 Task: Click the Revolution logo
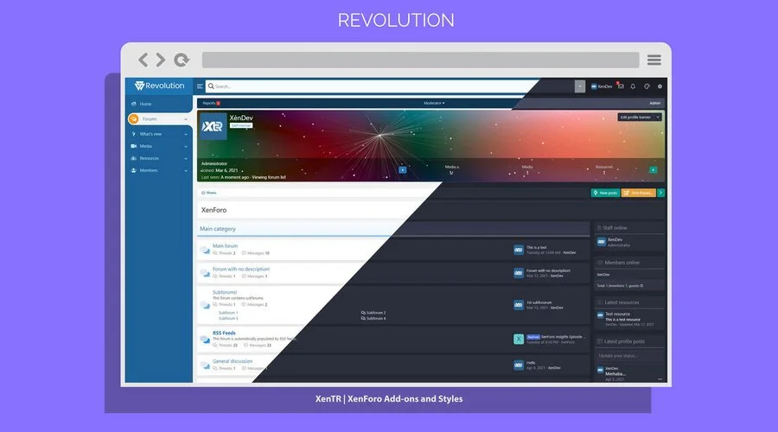point(159,86)
